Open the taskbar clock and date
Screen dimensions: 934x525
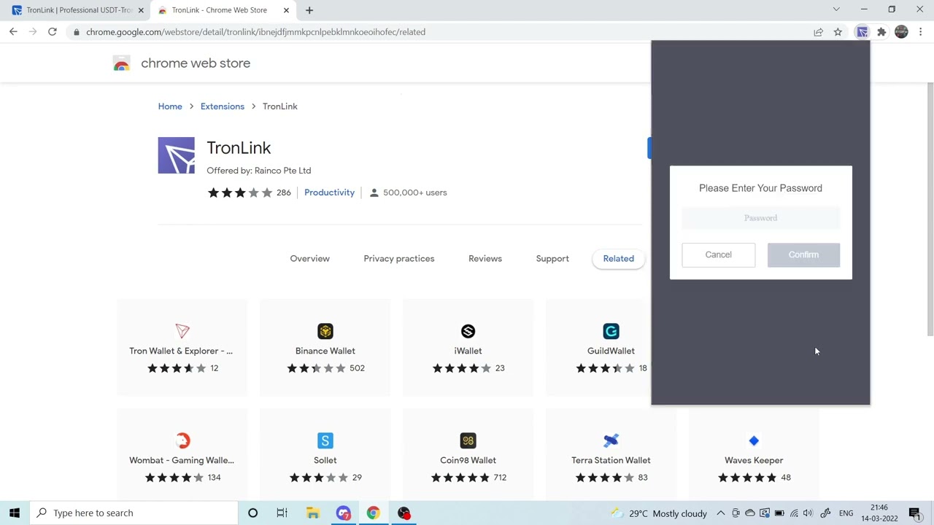pyautogui.click(x=879, y=513)
